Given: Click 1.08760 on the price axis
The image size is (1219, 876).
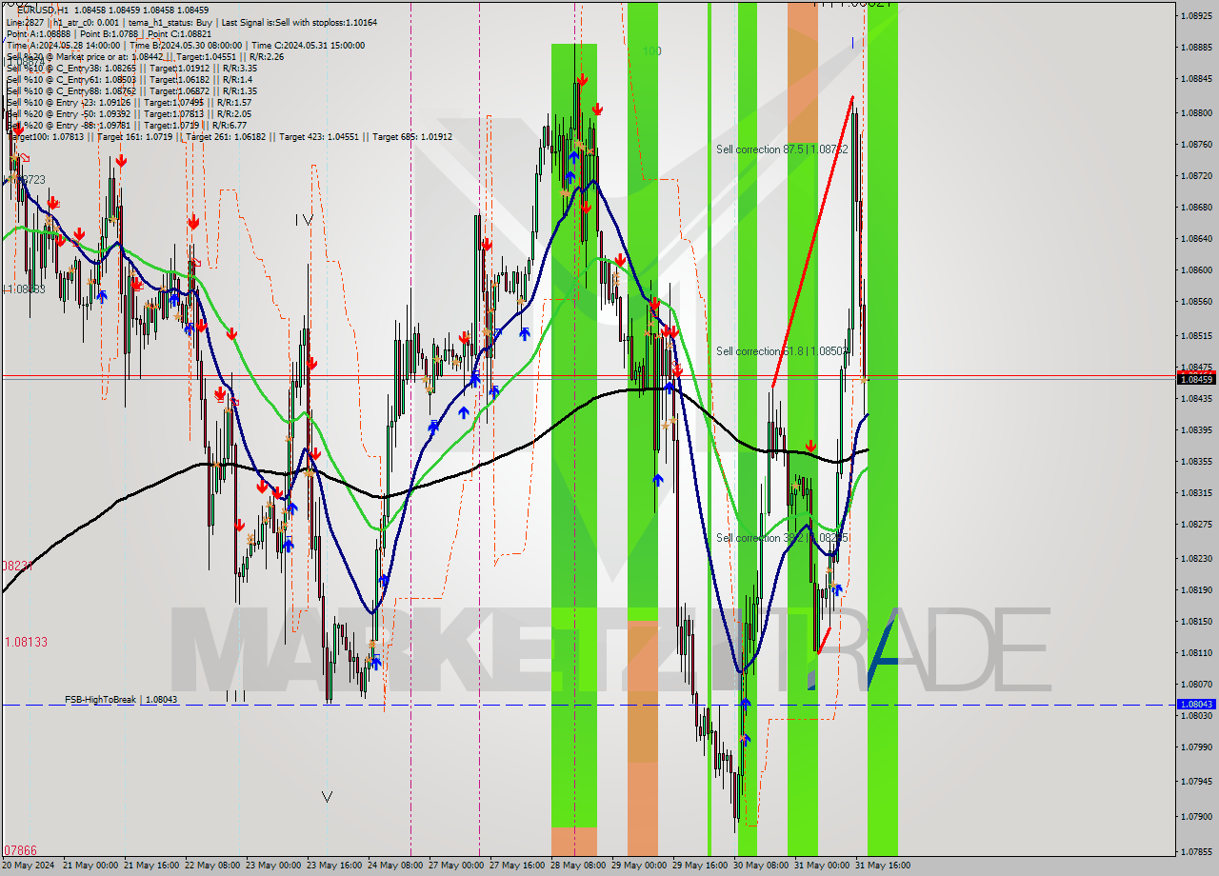Looking at the screenshot, I should (1196, 145).
